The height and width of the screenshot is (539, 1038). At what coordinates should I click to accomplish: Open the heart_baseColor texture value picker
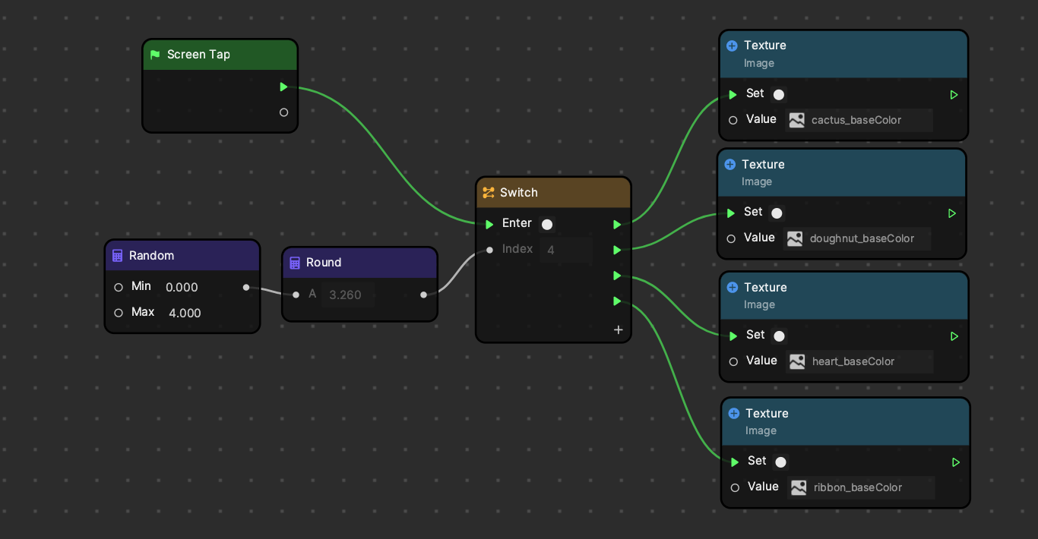point(859,361)
